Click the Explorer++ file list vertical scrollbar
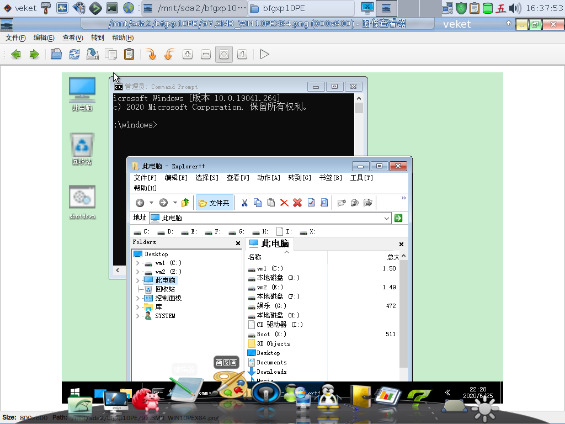565x424 pixels. pyautogui.click(x=403, y=314)
